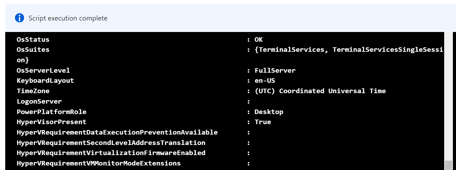Click the PowerPlatformRole 'Desktop' value
The width and height of the screenshot is (456, 170).
point(269,112)
